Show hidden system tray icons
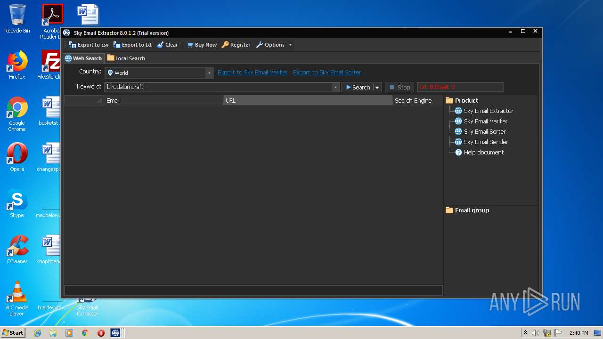The image size is (603, 339). [525, 333]
